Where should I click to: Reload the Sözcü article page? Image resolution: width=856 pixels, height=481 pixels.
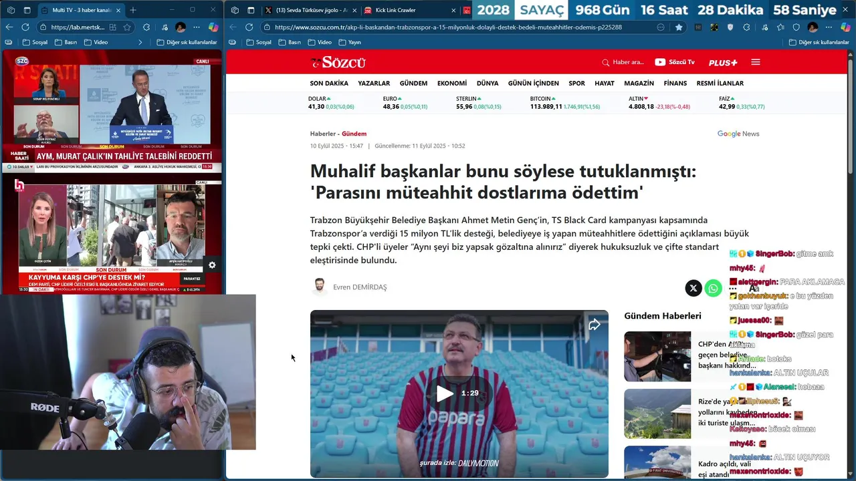(x=249, y=27)
